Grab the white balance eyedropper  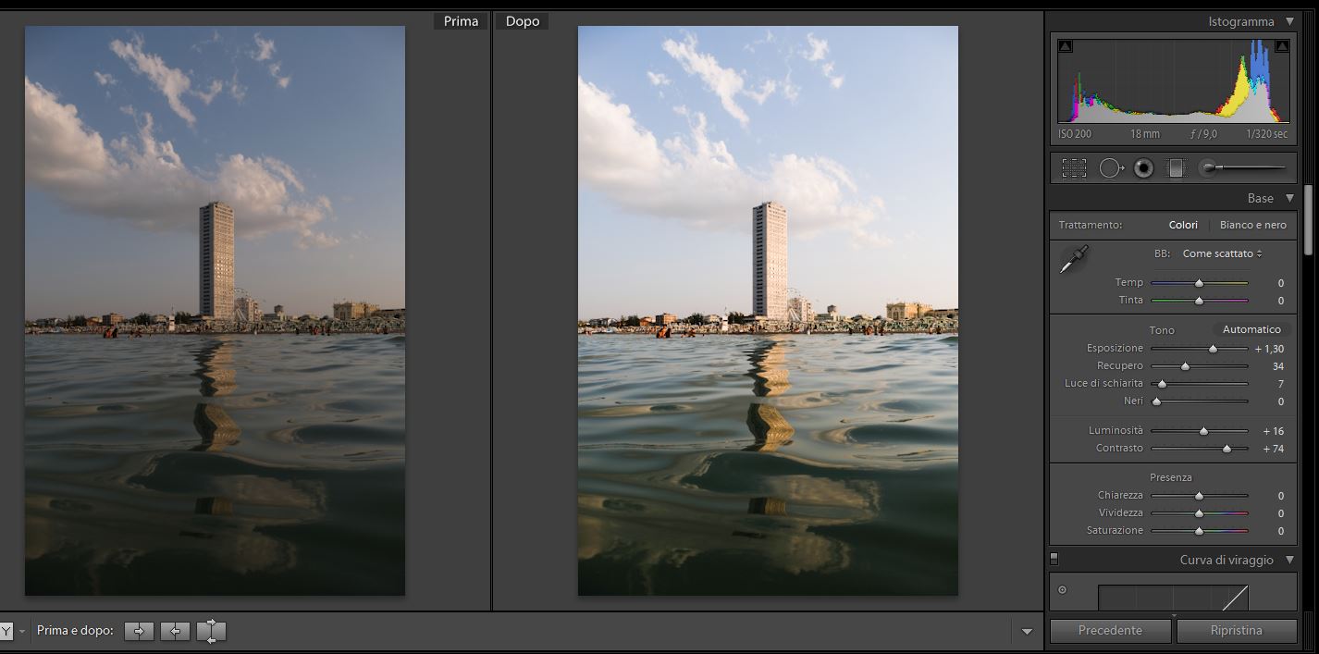coord(1073,260)
